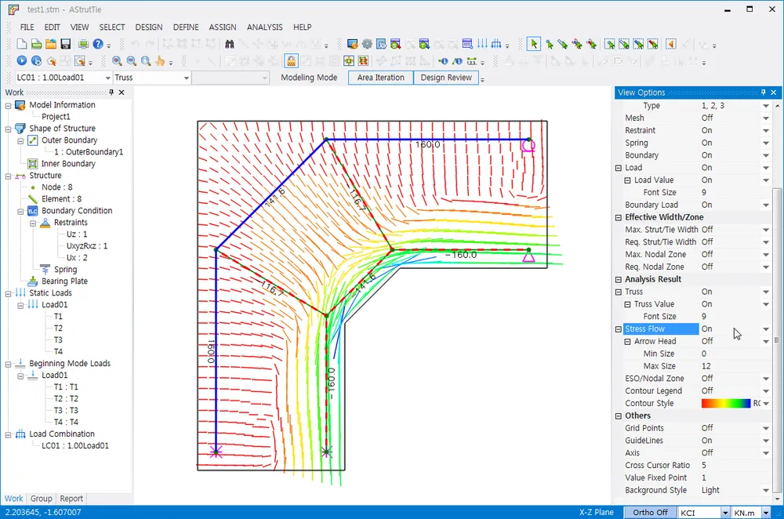Open the Truss type dropdown
784x519 pixels.
coord(186,78)
